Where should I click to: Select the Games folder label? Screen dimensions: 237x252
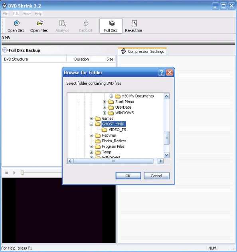click(108, 119)
